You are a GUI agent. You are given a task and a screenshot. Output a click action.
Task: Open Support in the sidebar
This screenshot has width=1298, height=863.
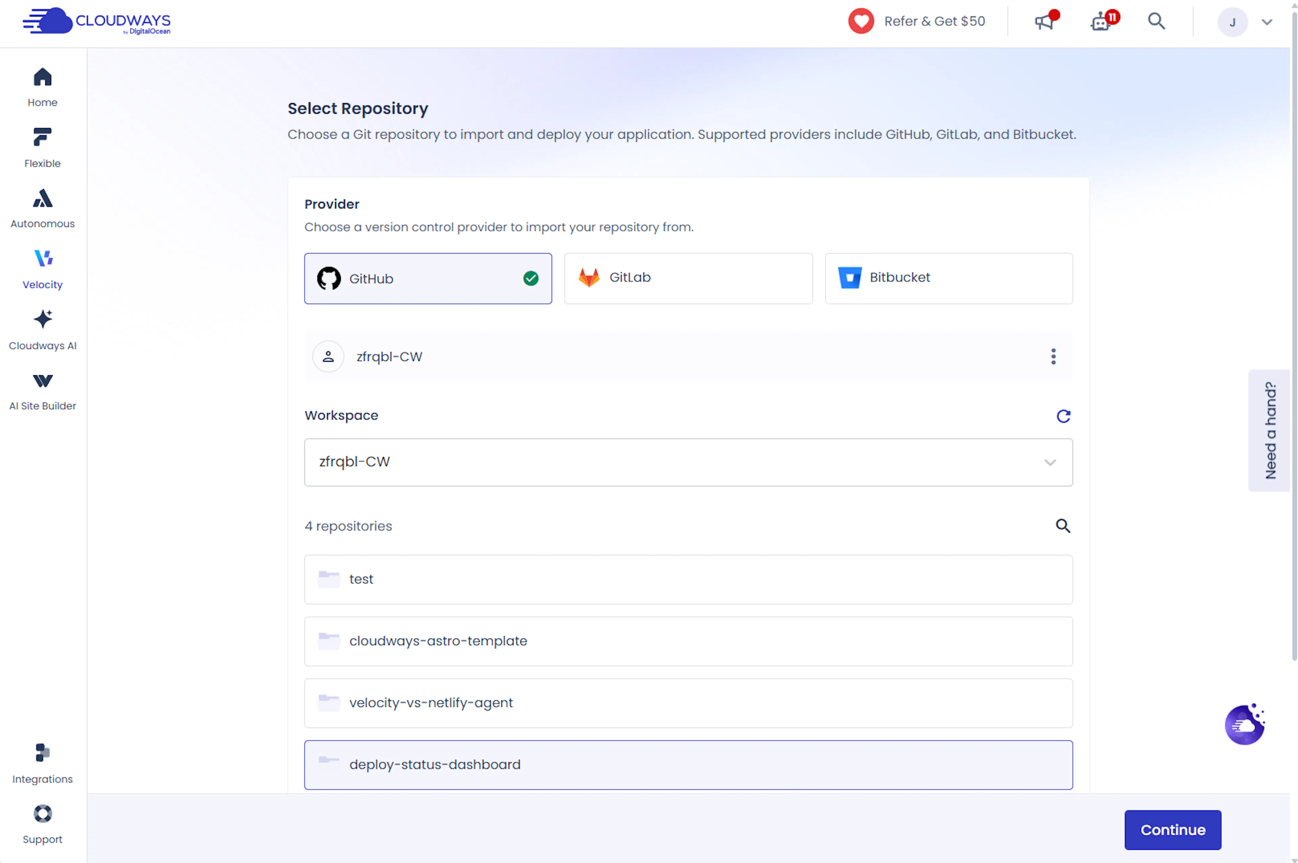(x=42, y=824)
